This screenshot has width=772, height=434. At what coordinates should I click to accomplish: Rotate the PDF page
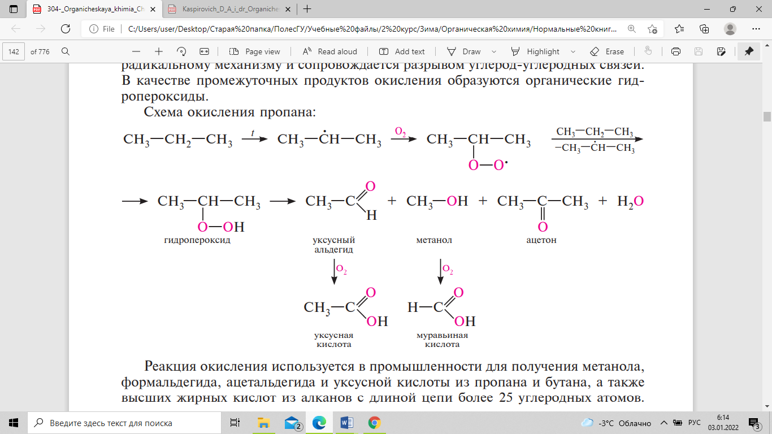pos(181,51)
